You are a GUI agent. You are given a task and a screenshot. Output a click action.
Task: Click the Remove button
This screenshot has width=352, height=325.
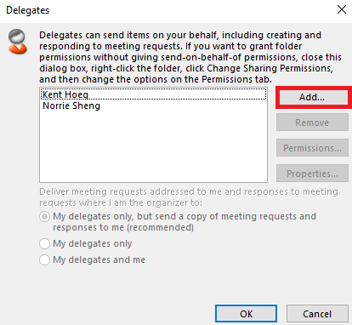[312, 123]
